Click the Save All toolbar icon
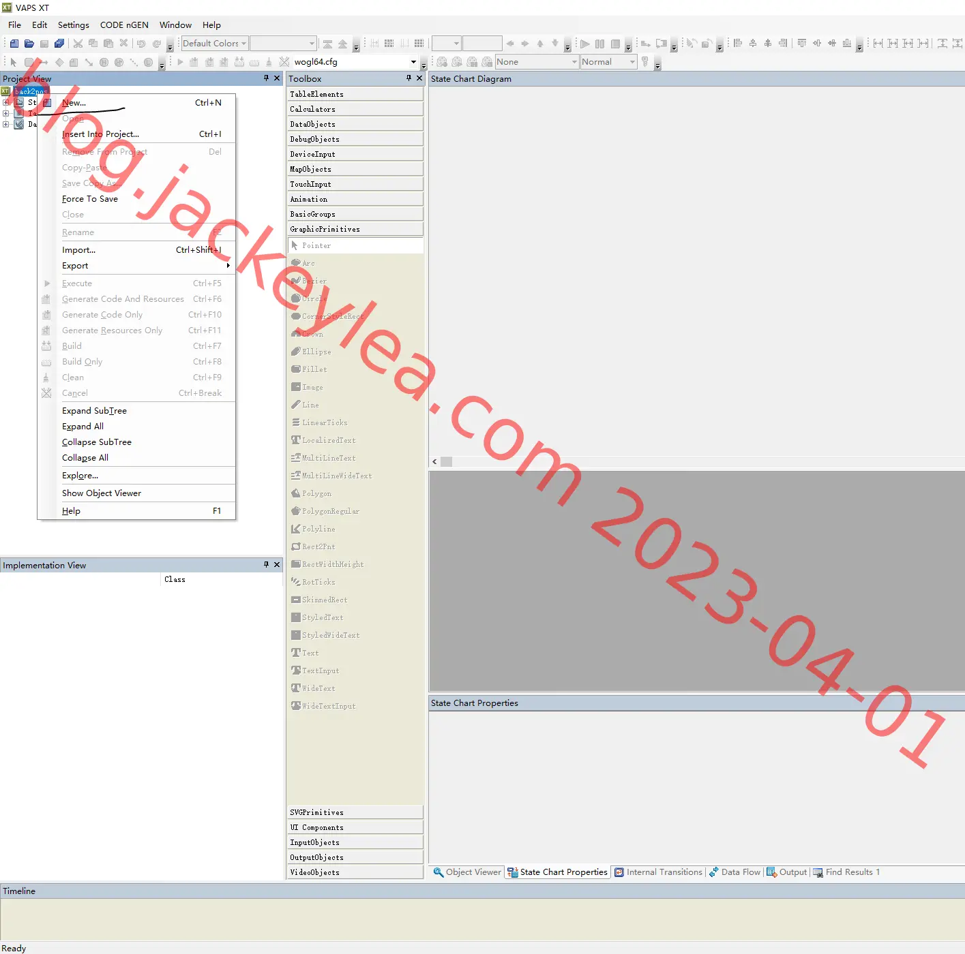This screenshot has width=965, height=954. tap(59, 44)
